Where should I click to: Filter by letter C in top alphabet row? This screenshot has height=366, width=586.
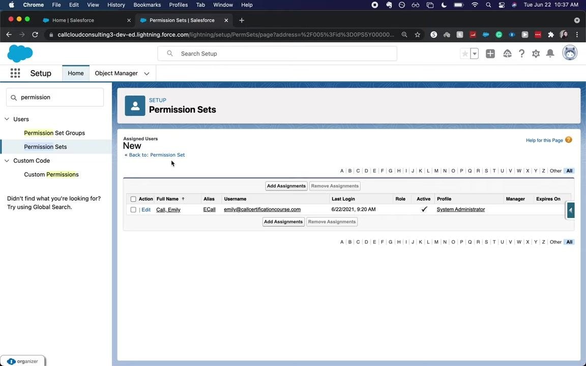[x=358, y=171]
